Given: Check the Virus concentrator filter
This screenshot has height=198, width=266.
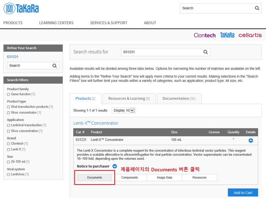Looking at the screenshot, I should [8, 112].
